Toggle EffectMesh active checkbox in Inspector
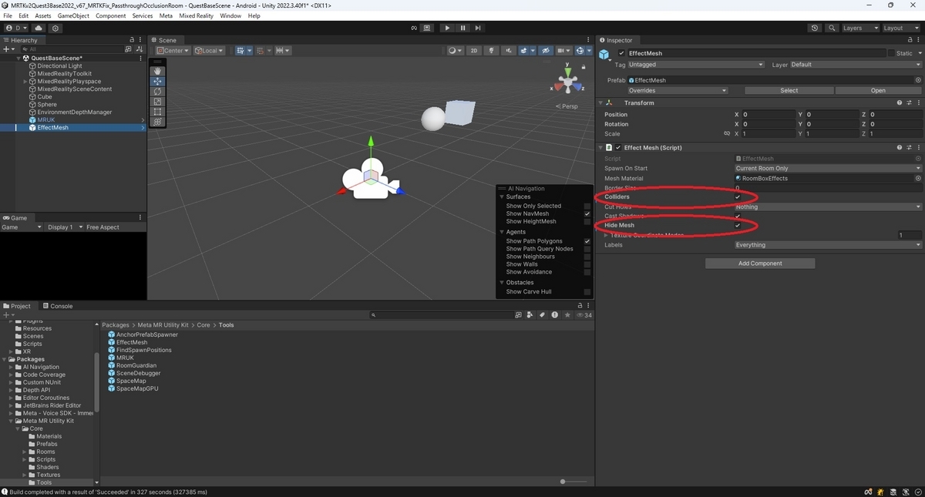 (x=621, y=53)
